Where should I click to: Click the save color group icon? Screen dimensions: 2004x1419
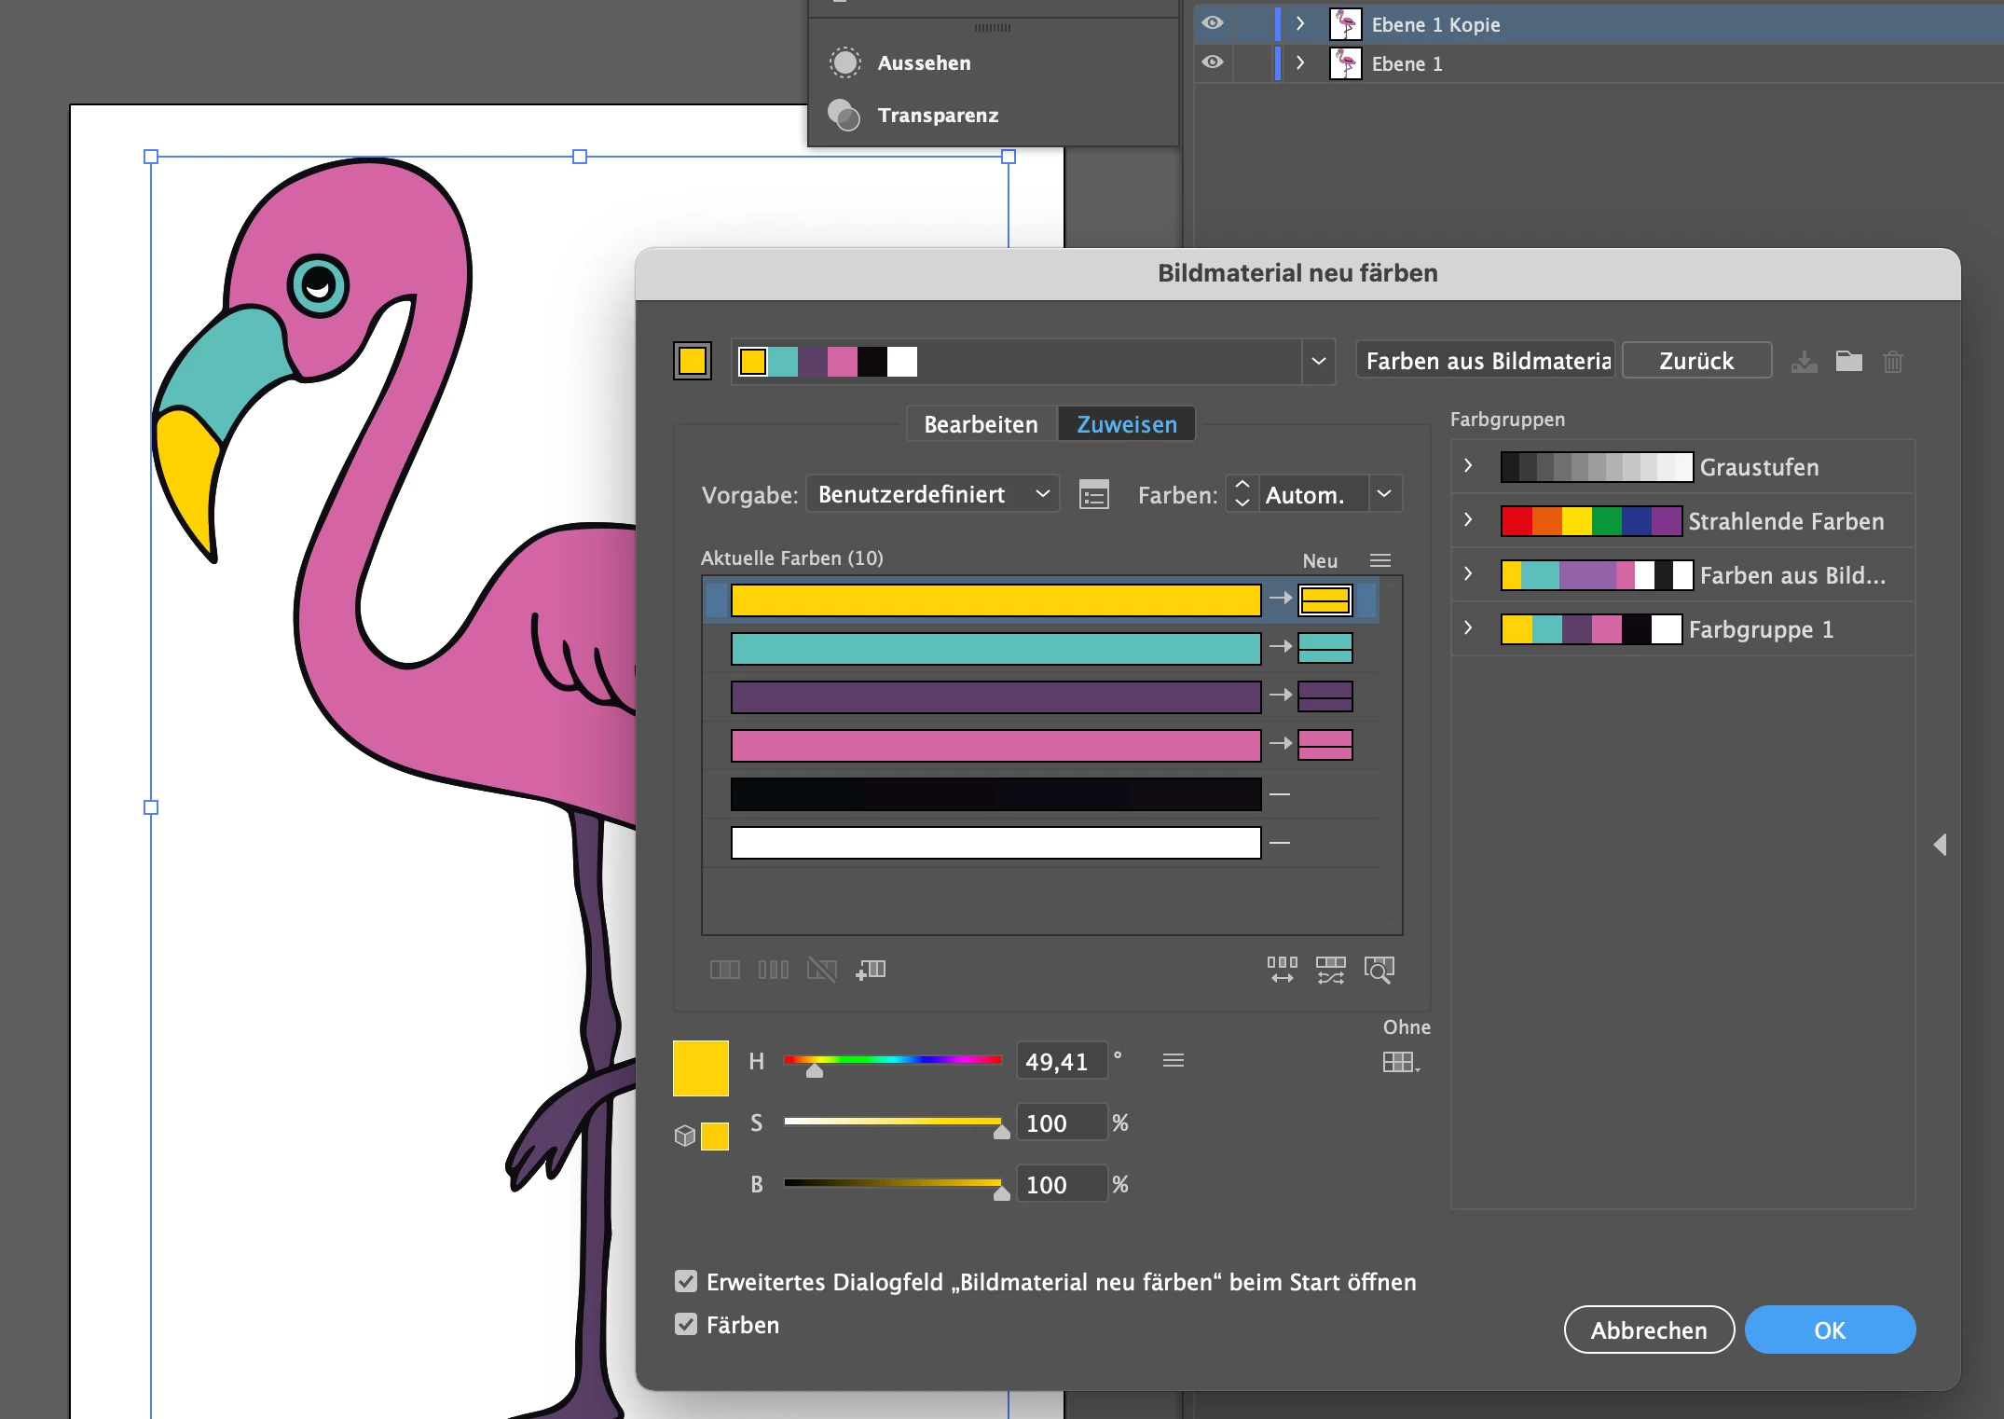[1804, 362]
